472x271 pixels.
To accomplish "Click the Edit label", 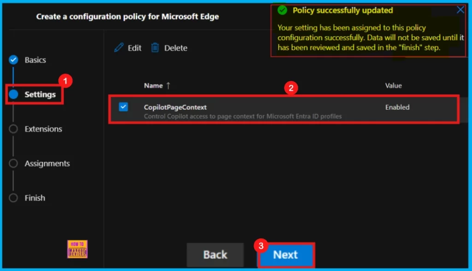I will coord(134,48).
